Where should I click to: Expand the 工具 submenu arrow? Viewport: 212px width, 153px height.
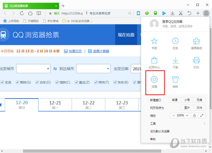coord(205,124)
